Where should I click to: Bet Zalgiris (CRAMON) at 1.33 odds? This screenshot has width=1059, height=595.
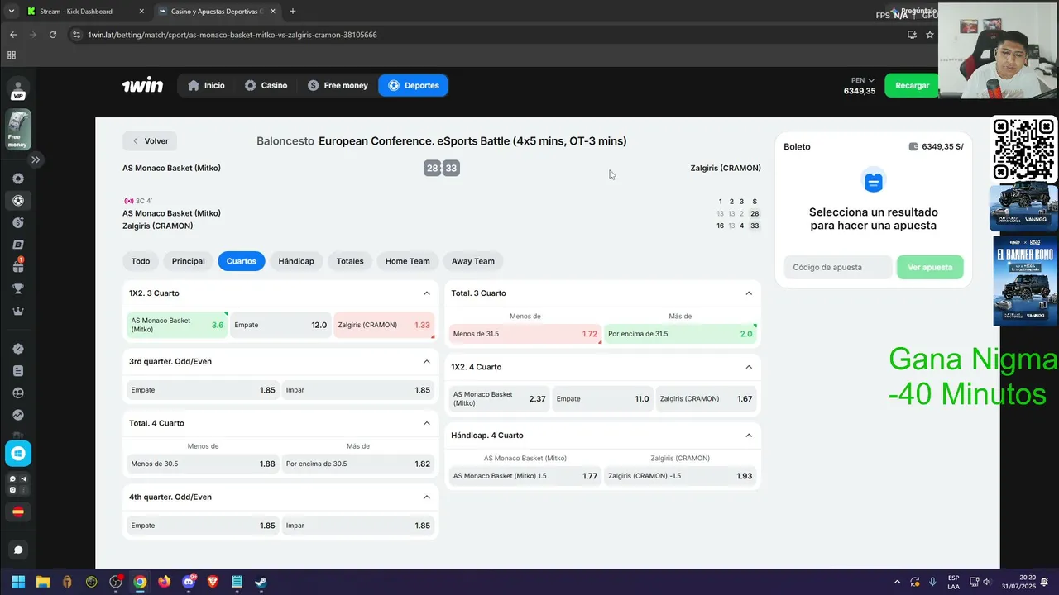coord(384,325)
